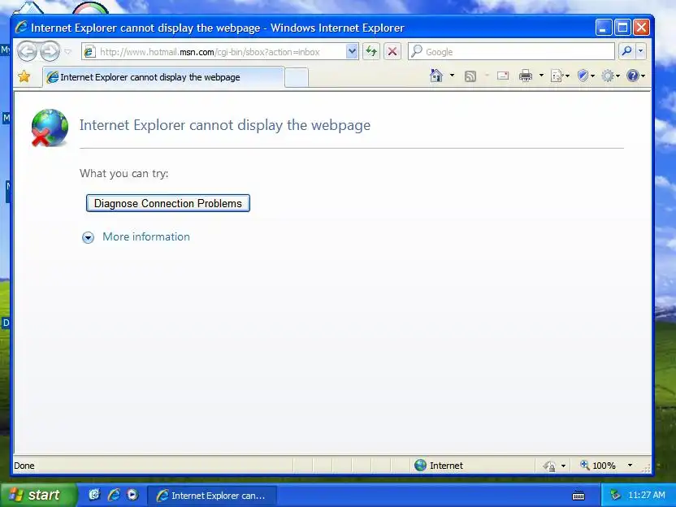
Task: Click the Windows Start button
Action: pyautogui.click(x=38, y=495)
